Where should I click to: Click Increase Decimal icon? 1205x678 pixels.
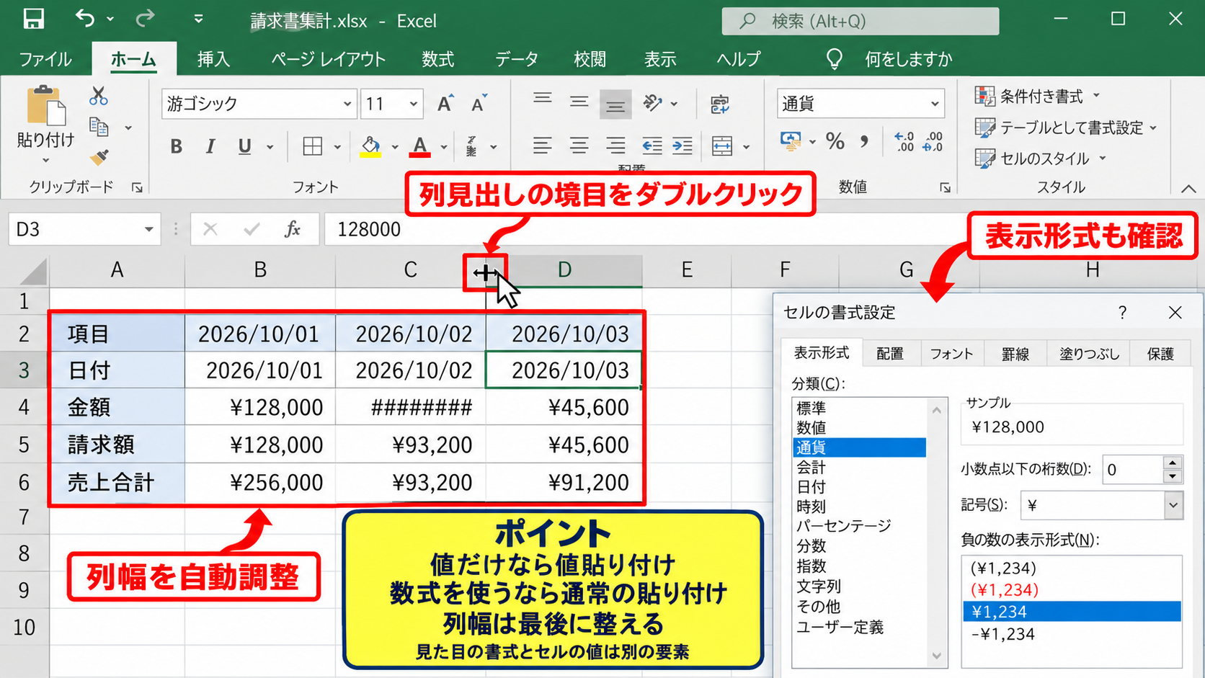click(x=904, y=141)
